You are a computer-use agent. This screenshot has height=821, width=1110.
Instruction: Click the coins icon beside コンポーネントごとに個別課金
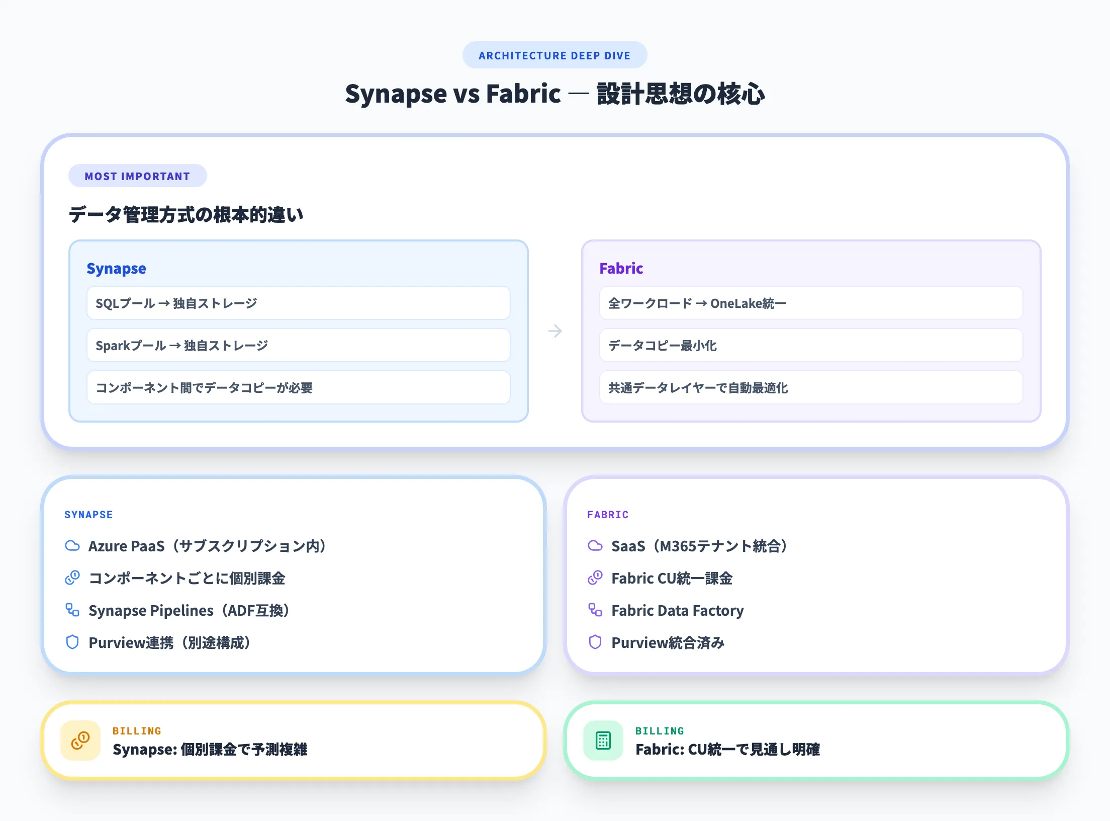pos(72,578)
